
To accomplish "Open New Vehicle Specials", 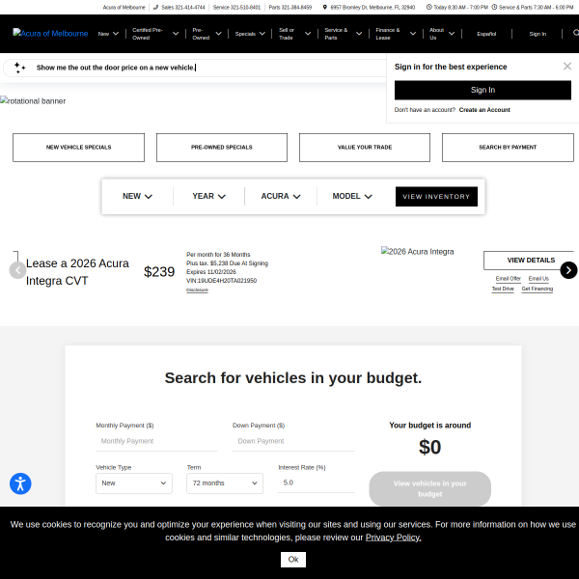I will pos(79,148).
